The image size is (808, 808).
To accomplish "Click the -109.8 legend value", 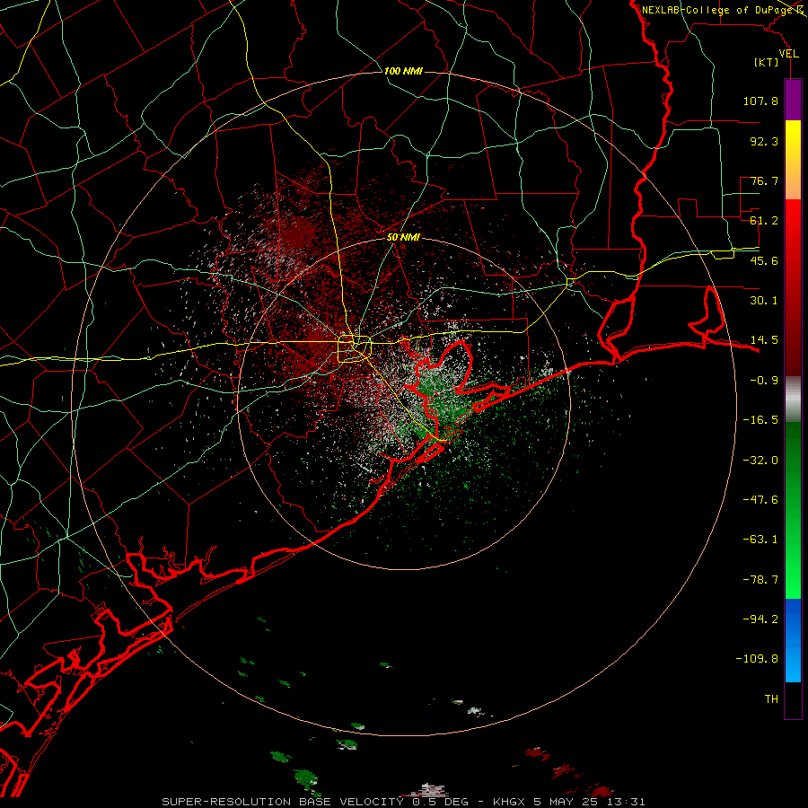I will coord(757,659).
